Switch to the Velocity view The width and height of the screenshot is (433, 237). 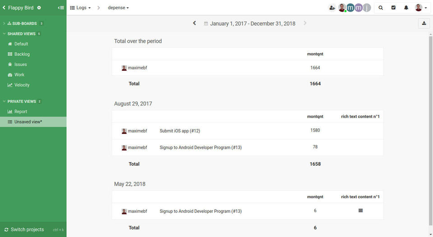coord(22,85)
